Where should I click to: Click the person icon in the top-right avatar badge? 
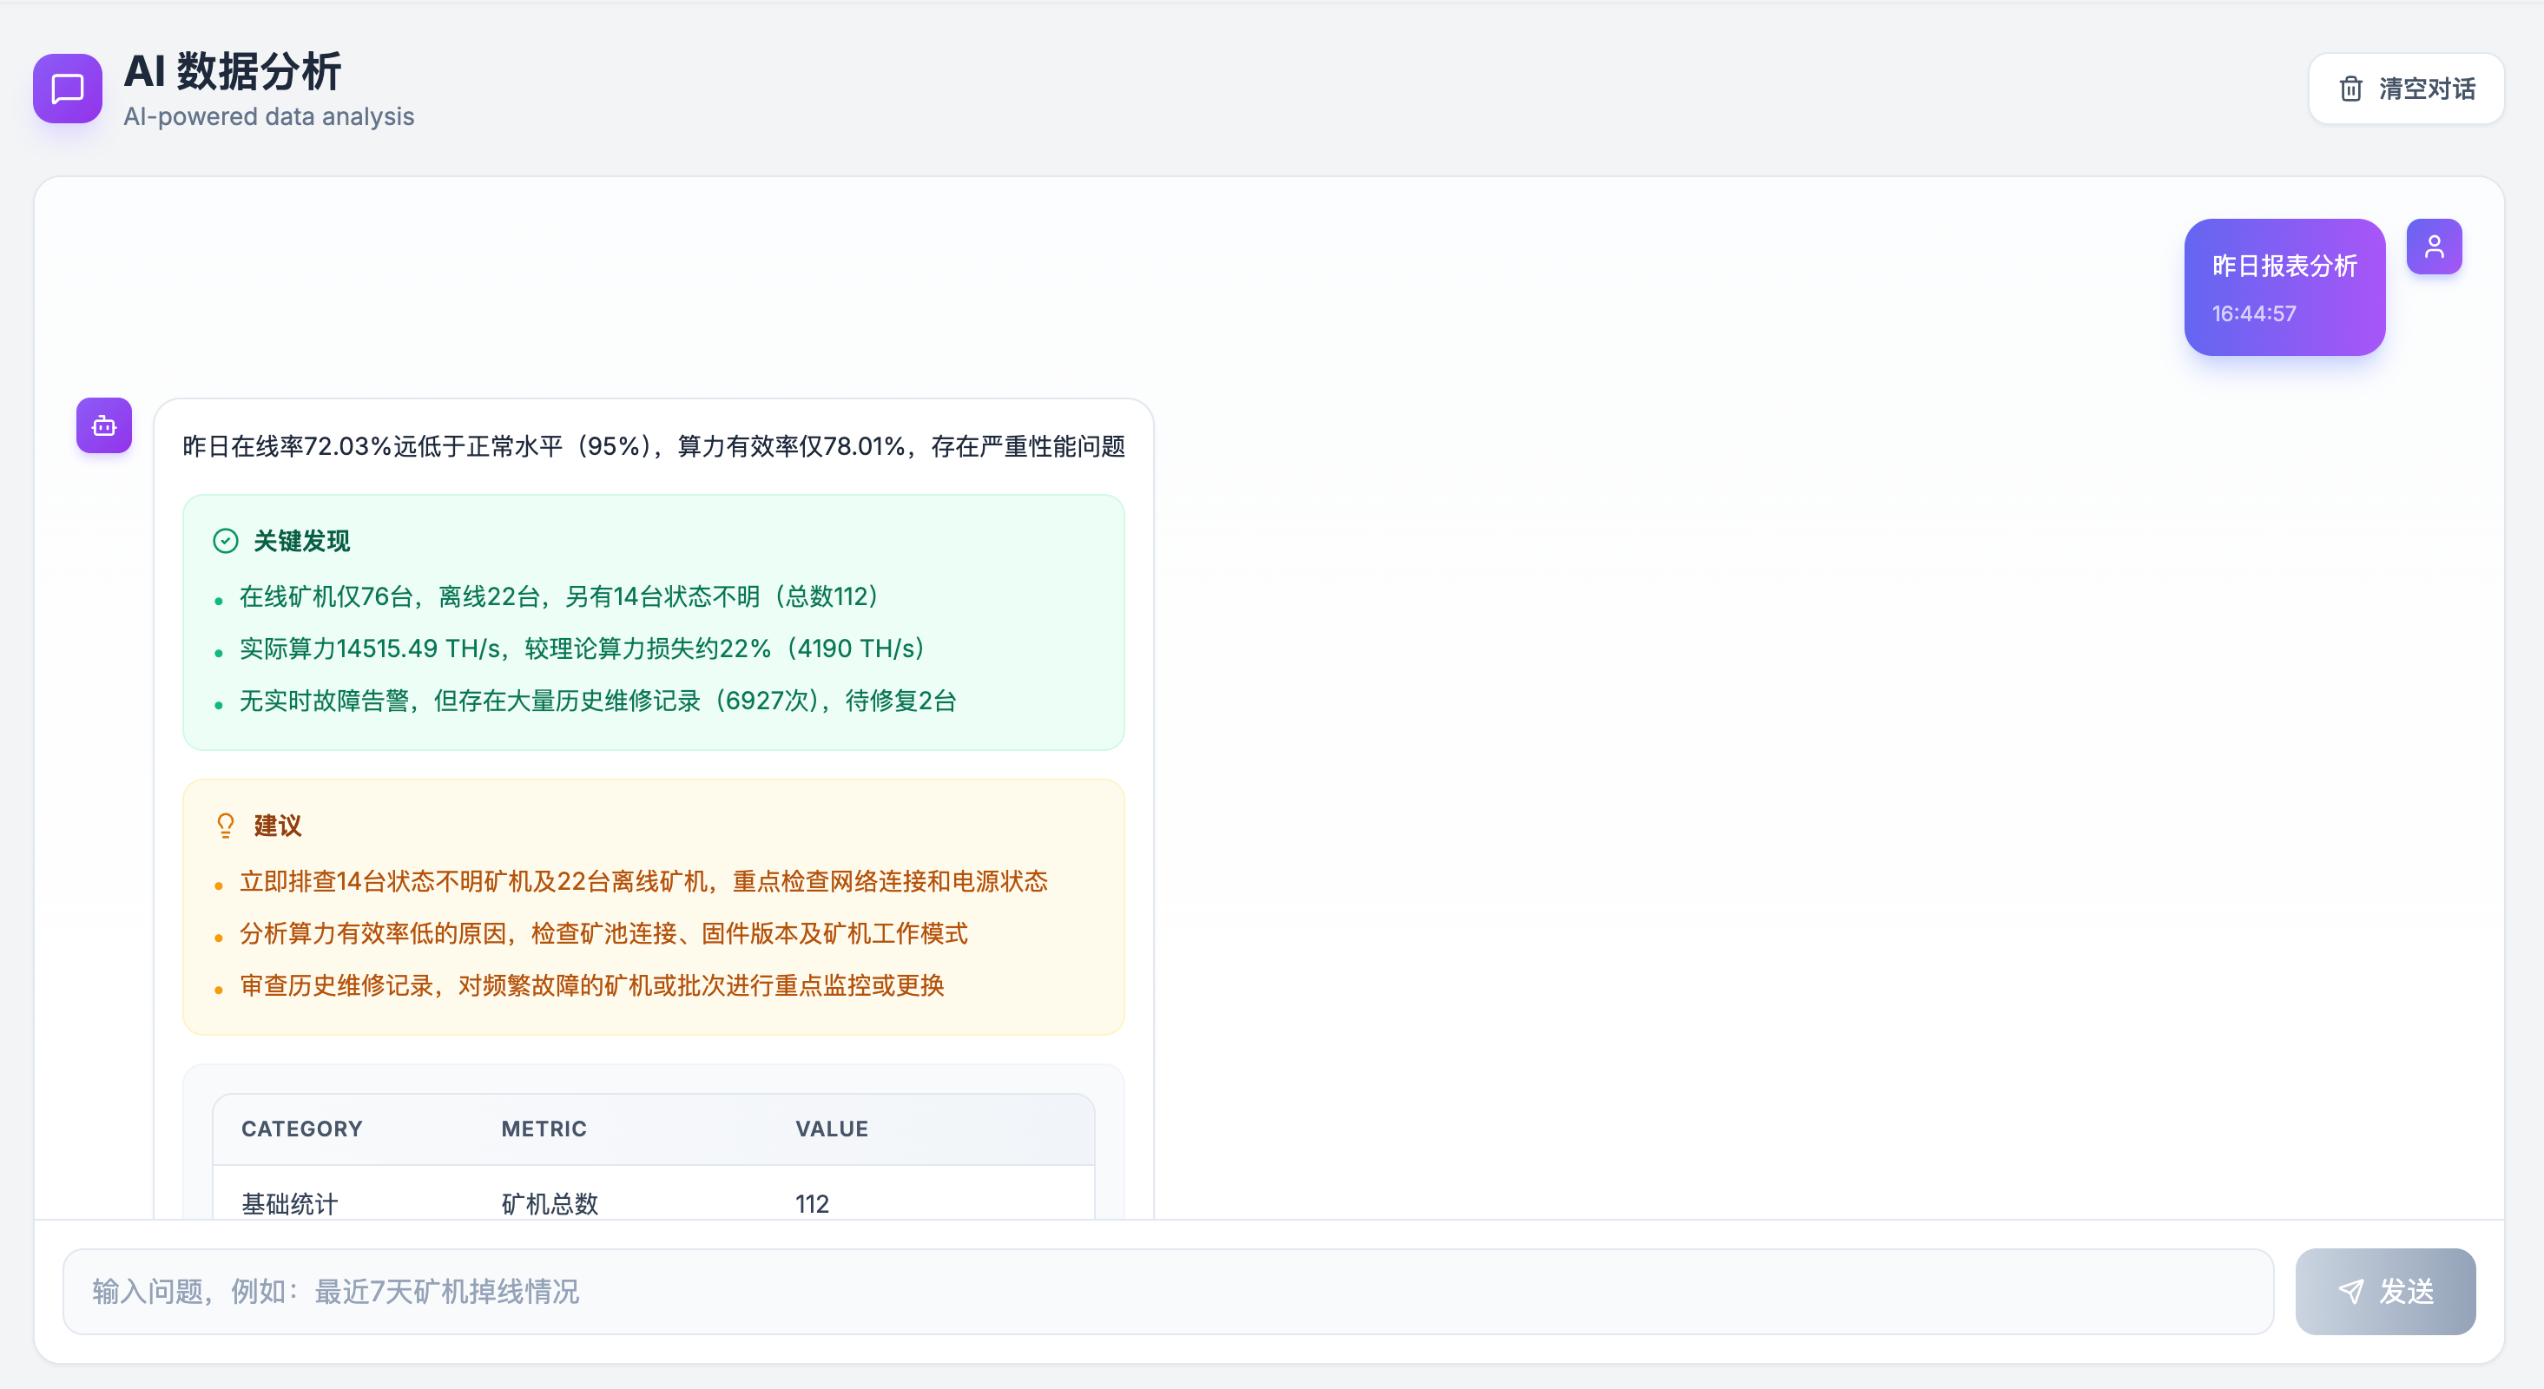[2435, 246]
